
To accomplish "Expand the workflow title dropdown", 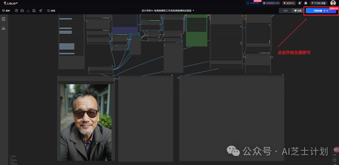I will (x=193, y=11).
